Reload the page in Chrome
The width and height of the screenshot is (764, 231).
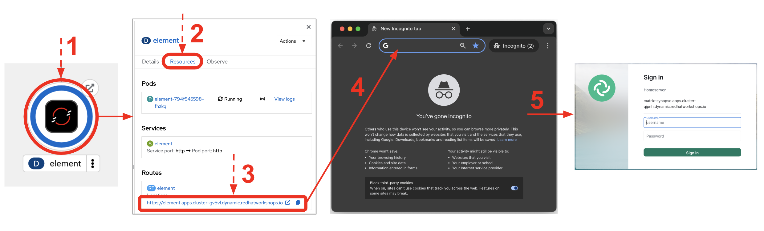pos(368,46)
